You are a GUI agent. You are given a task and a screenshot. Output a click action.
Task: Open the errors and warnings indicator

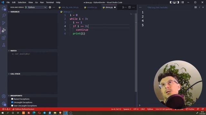pyautogui.click(x=6, y=109)
